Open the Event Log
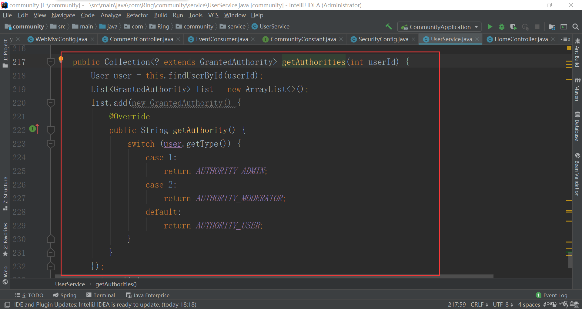This screenshot has height=309, width=582. click(552, 295)
